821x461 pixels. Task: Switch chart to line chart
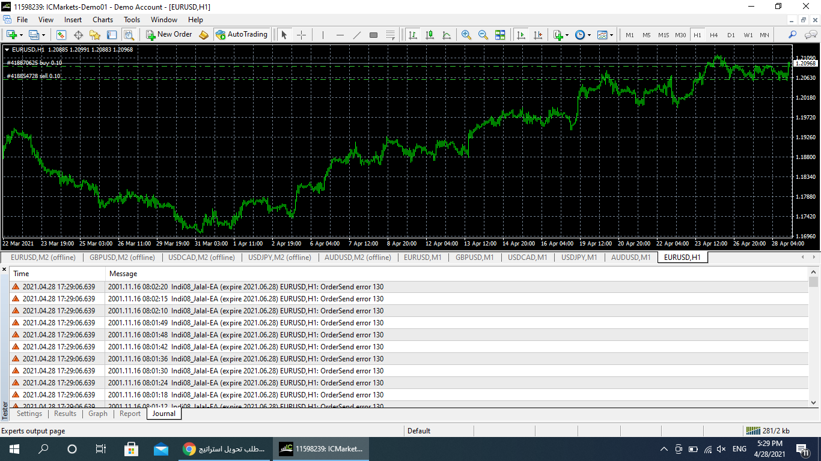447,35
